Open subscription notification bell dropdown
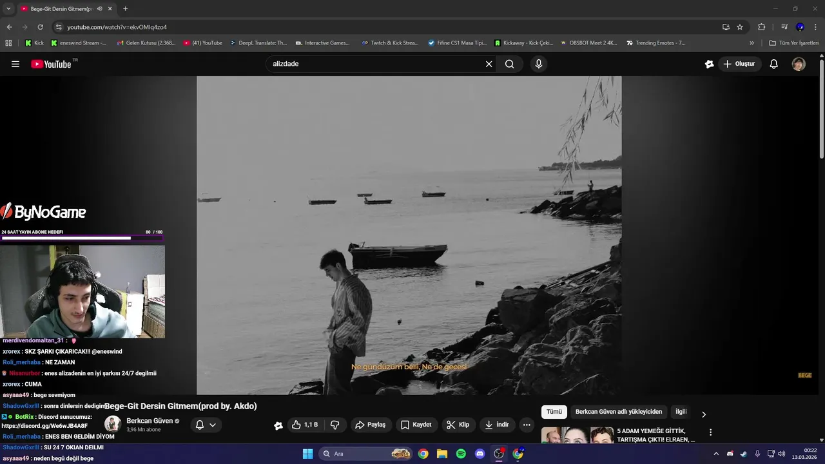The height and width of the screenshot is (464, 825). click(206, 425)
